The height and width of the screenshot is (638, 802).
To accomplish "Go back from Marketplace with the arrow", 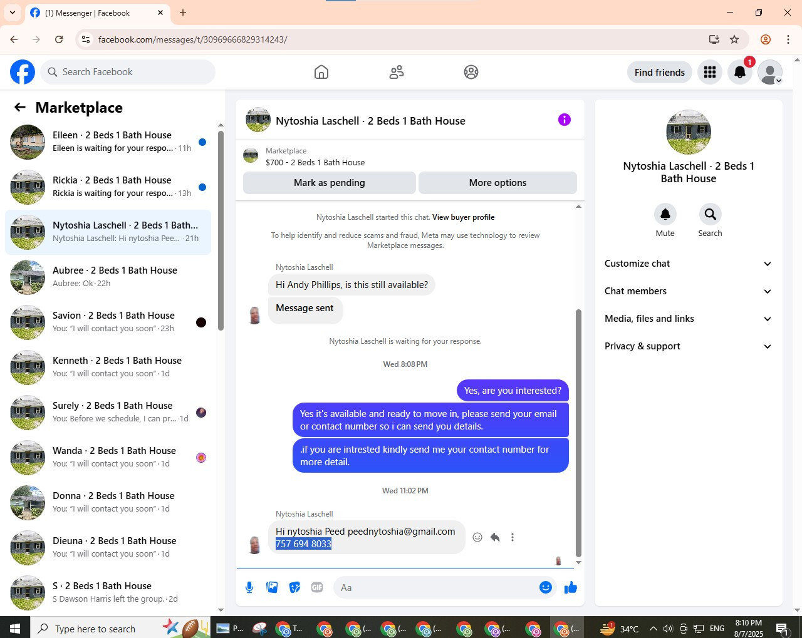I will point(20,107).
